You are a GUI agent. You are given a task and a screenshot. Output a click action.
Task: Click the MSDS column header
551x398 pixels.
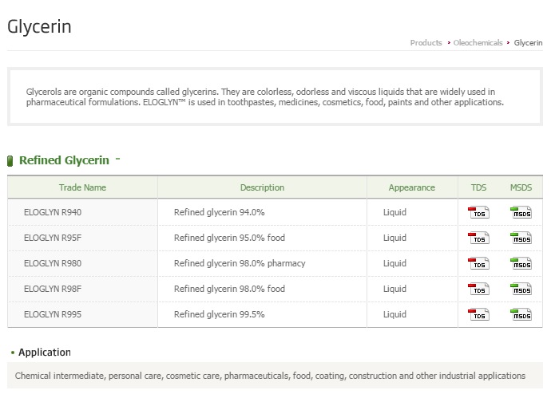(521, 187)
